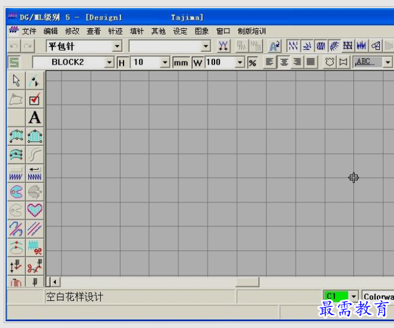Choose the curved line run tool

tap(34, 154)
